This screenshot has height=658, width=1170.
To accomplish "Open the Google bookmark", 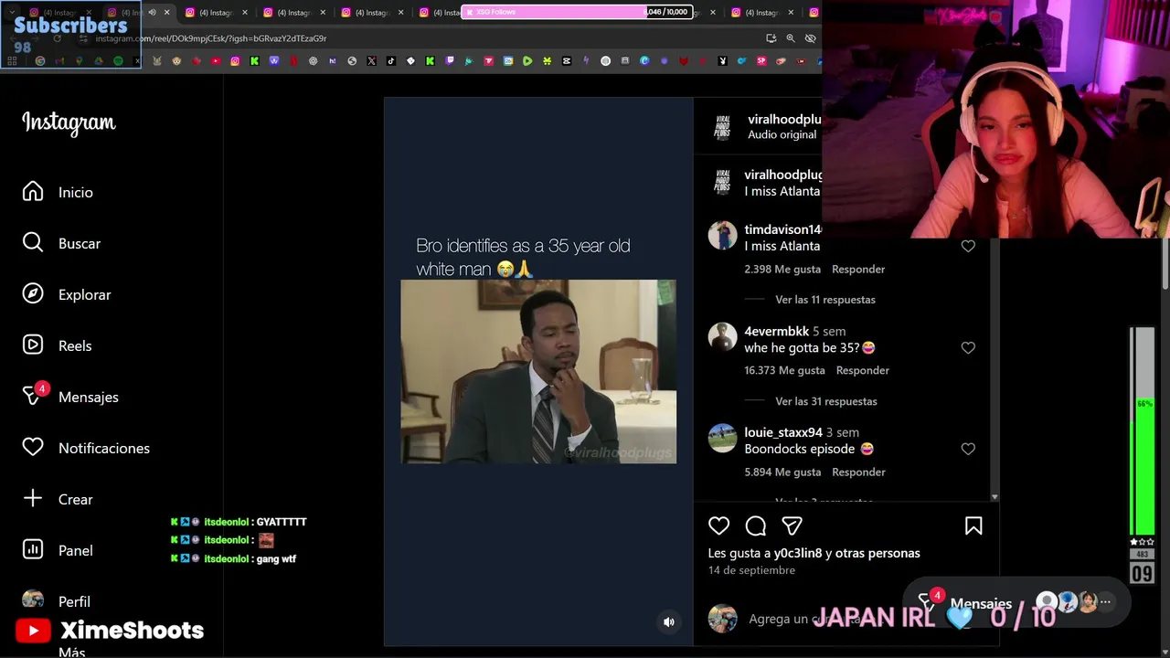I will coord(39,61).
